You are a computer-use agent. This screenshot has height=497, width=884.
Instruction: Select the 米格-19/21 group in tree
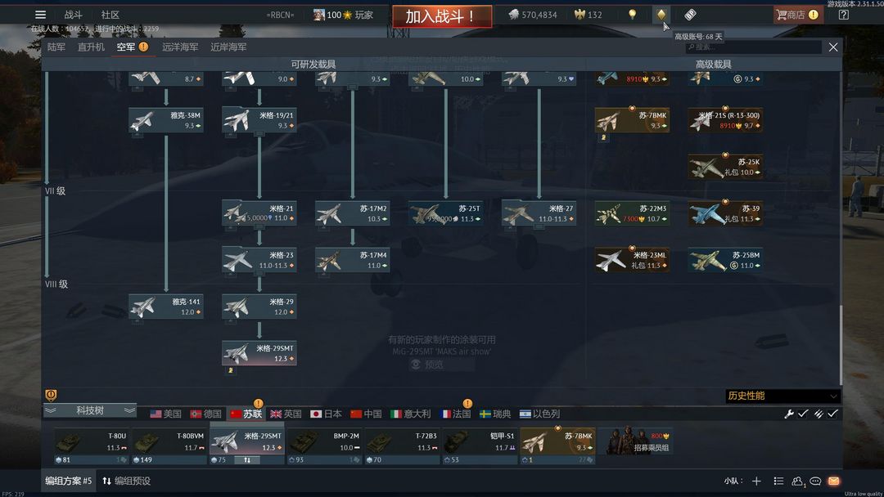[x=259, y=120]
